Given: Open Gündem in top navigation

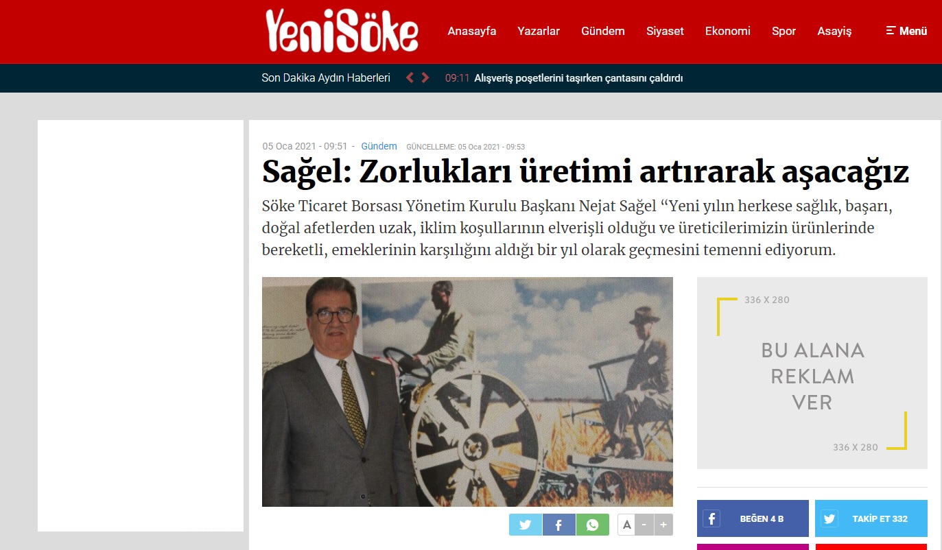Looking at the screenshot, I should [x=603, y=31].
